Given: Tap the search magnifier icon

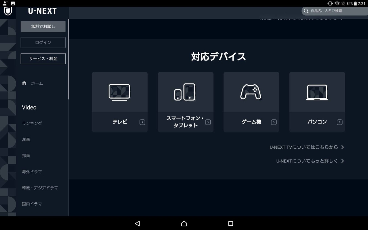Looking at the screenshot, I should pyautogui.click(x=306, y=11).
